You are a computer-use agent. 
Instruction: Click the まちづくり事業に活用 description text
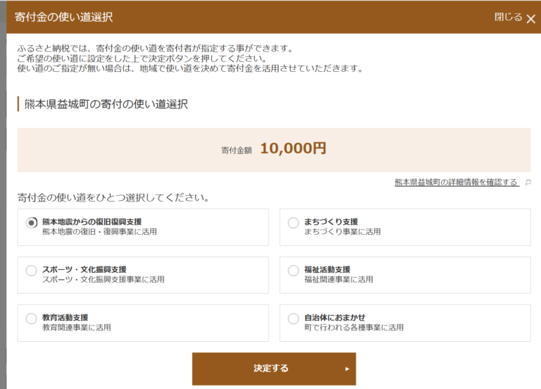pyautogui.click(x=342, y=232)
